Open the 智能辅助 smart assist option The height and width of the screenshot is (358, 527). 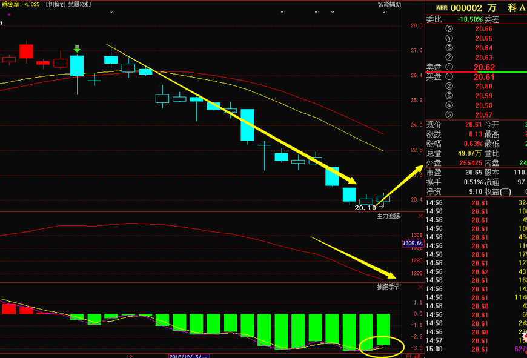(389, 4)
